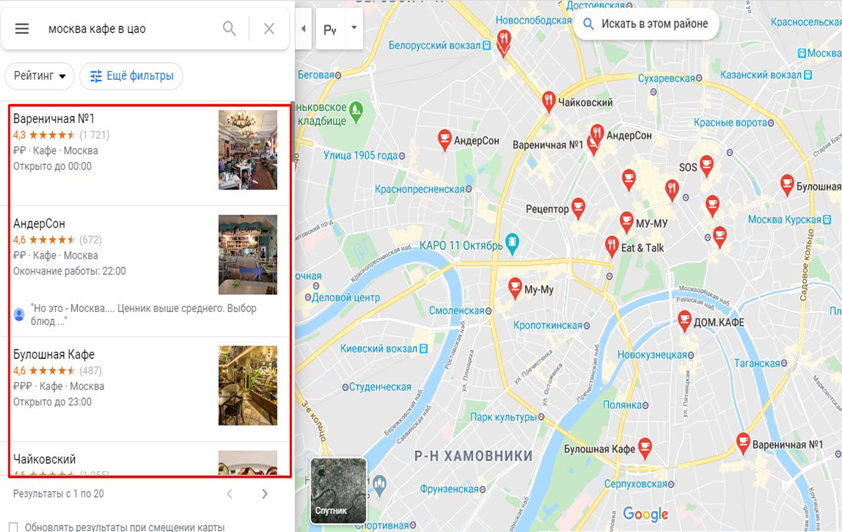Clear the search query with X
842x532 pixels.
coord(269,29)
